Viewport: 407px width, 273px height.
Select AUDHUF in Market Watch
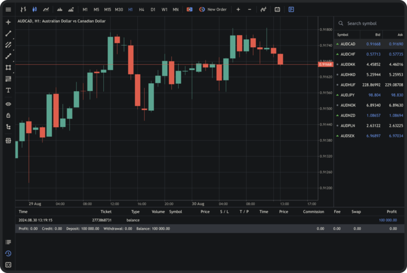click(x=369, y=85)
